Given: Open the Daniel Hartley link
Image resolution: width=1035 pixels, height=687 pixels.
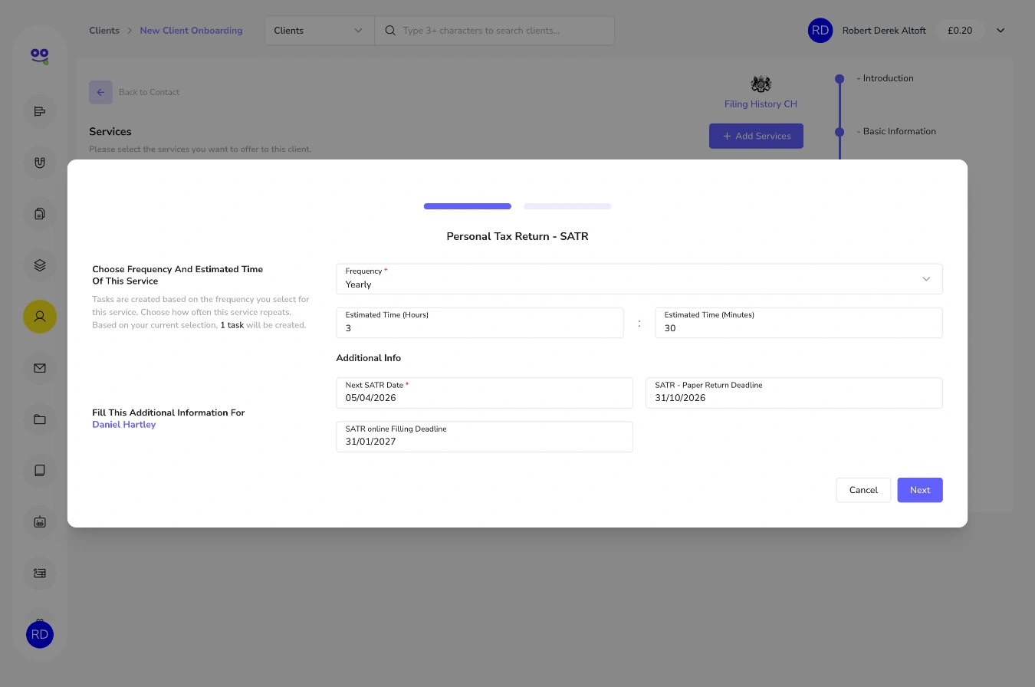Looking at the screenshot, I should (124, 425).
